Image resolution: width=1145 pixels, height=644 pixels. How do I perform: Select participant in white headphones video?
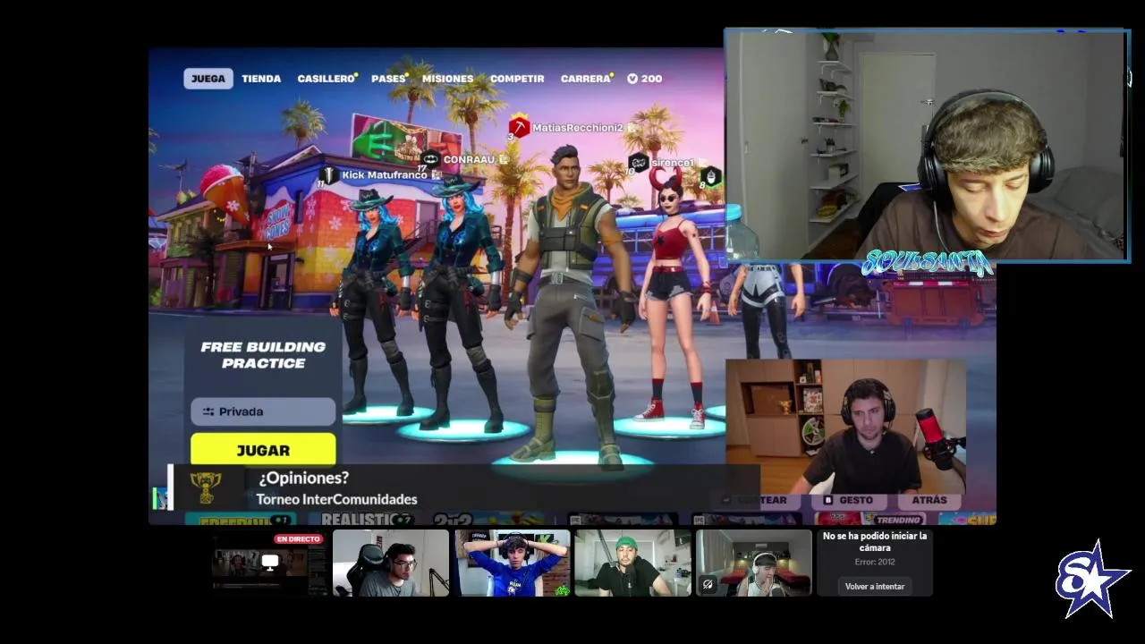click(754, 563)
